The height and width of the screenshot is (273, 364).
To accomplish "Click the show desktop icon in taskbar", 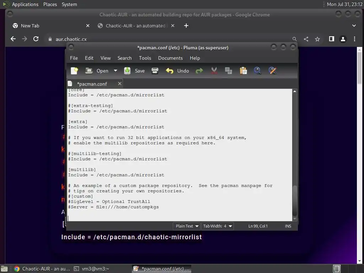I will point(4,269).
